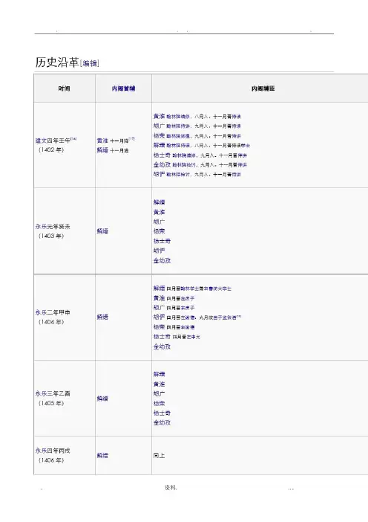Open 胡广 翰林院侍讲 entry link in 1402 row
The image size is (368, 522).
159,126
